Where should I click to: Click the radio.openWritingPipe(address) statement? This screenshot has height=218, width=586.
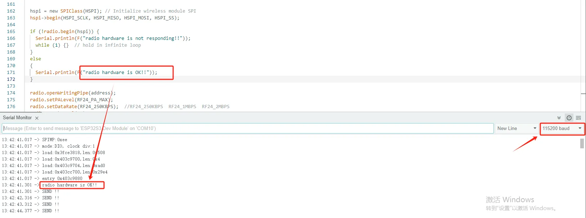click(73, 93)
